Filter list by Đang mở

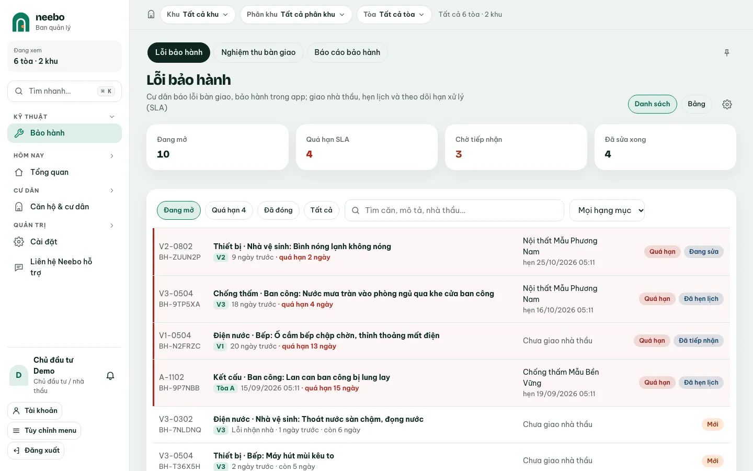coord(179,210)
